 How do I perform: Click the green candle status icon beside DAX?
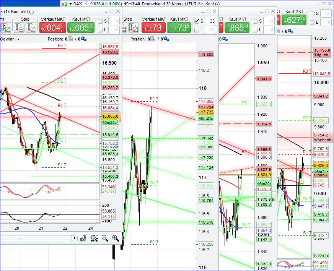(x=65, y=3)
